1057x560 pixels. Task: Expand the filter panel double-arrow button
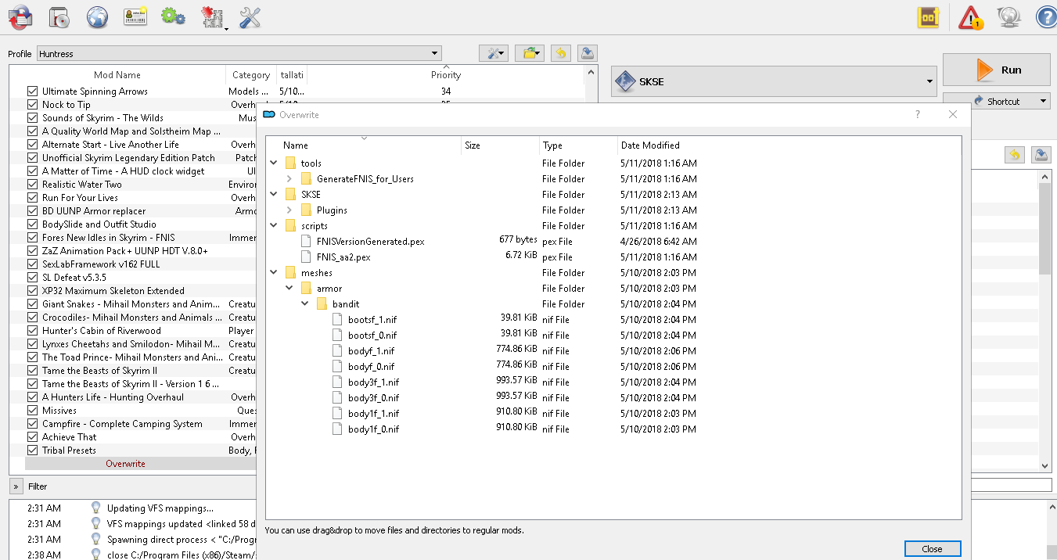pos(16,486)
